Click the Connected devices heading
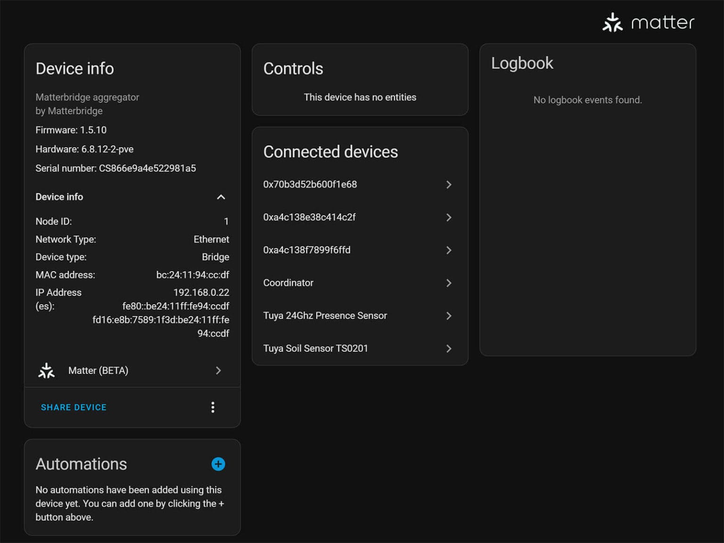Viewport: 724px width, 543px height. (x=330, y=152)
